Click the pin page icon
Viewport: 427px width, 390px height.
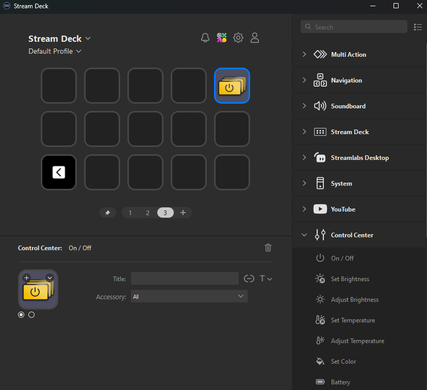(108, 213)
